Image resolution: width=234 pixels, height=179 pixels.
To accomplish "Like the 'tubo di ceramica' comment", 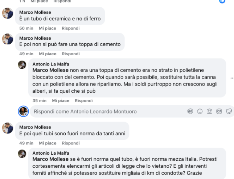I will tap(48, 28).
